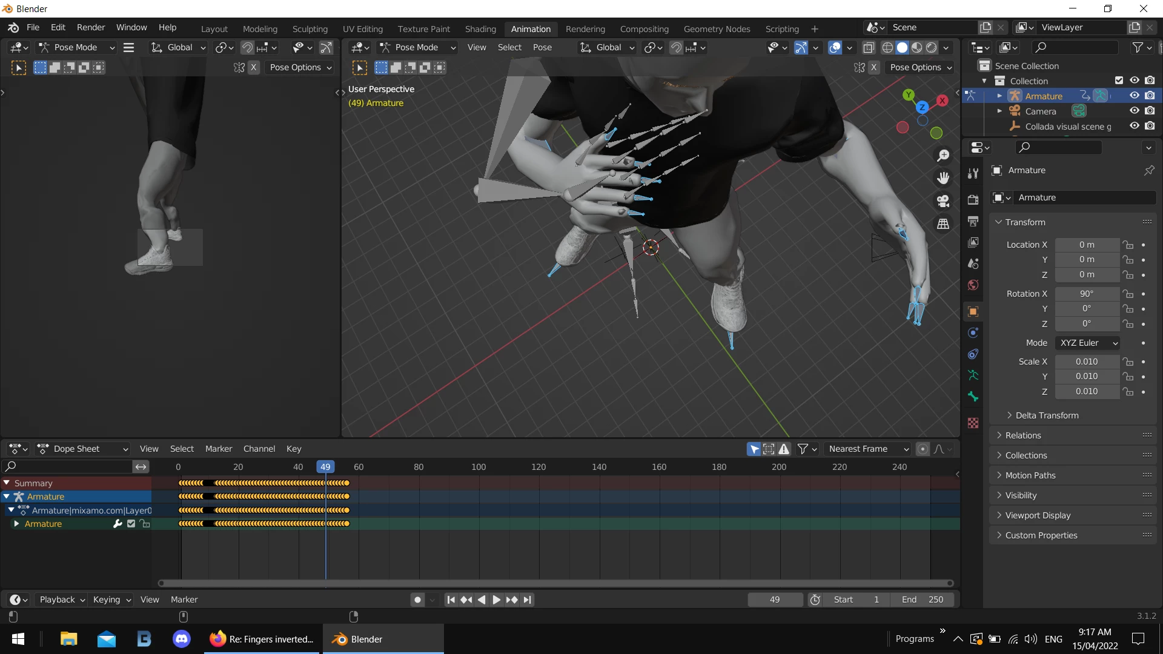Toggle Collection exclude checkbox in outliner
Screen dimensions: 1163x654
pos(1119,81)
